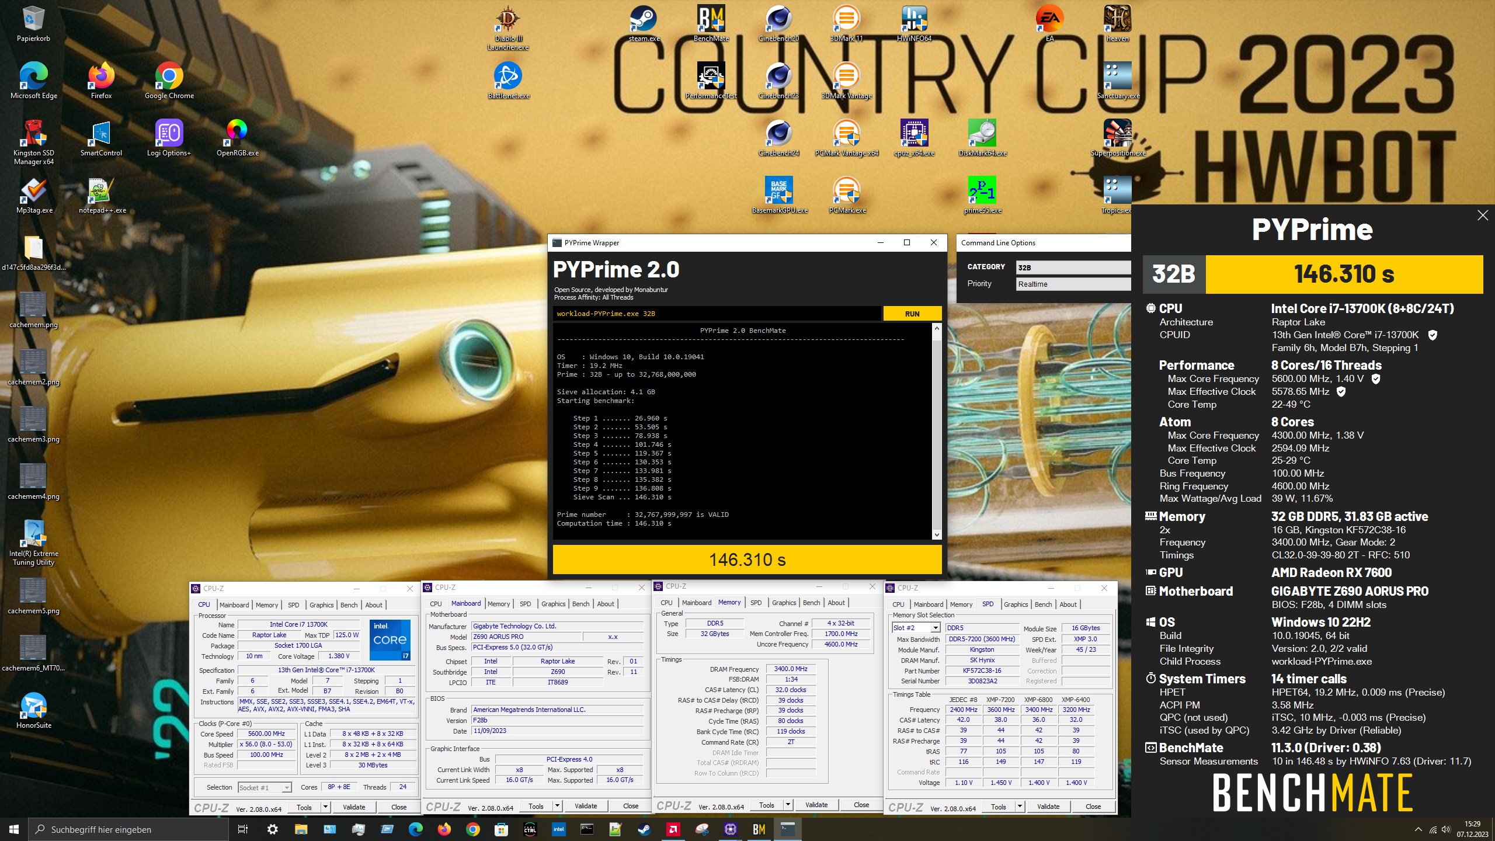This screenshot has height=841, width=1495.
Task: Open Tools dropdown arrow in CPU-Z CPU window
Action: click(325, 807)
